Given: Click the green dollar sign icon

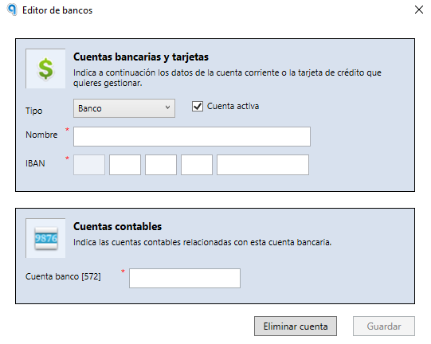Looking at the screenshot, I should (x=45, y=68).
